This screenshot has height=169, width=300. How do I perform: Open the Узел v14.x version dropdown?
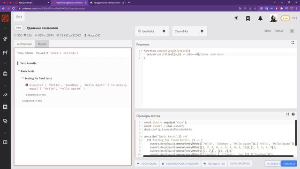pyautogui.click(x=189, y=31)
